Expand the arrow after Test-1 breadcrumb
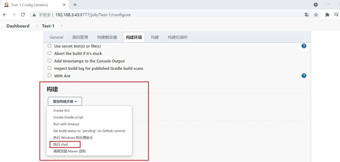 tap(62, 26)
